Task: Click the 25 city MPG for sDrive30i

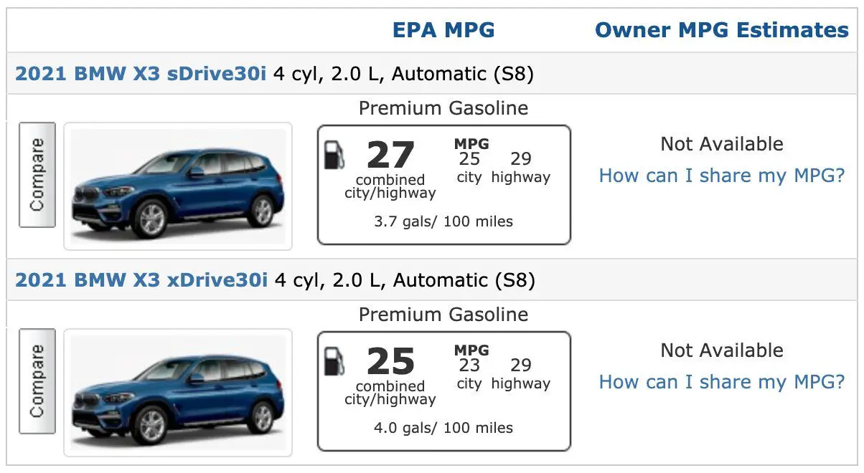Action: click(x=469, y=159)
